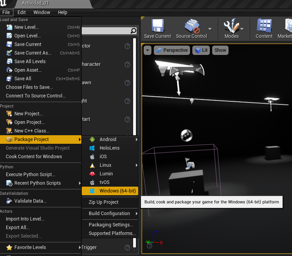This screenshot has width=292, height=256.
Task: Open the Edit menu
Action: (x=21, y=12)
